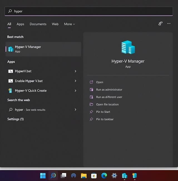The image size is (178, 181).
Task: Launch Microsoft Edge from taskbar
Action: click(104, 175)
